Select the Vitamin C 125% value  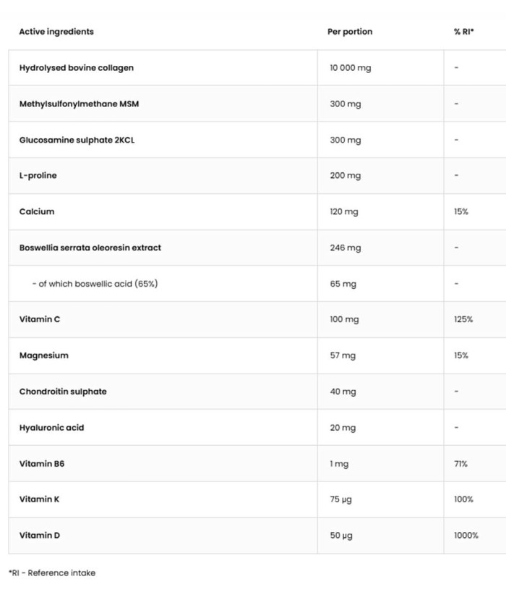[x=463, y=319]
